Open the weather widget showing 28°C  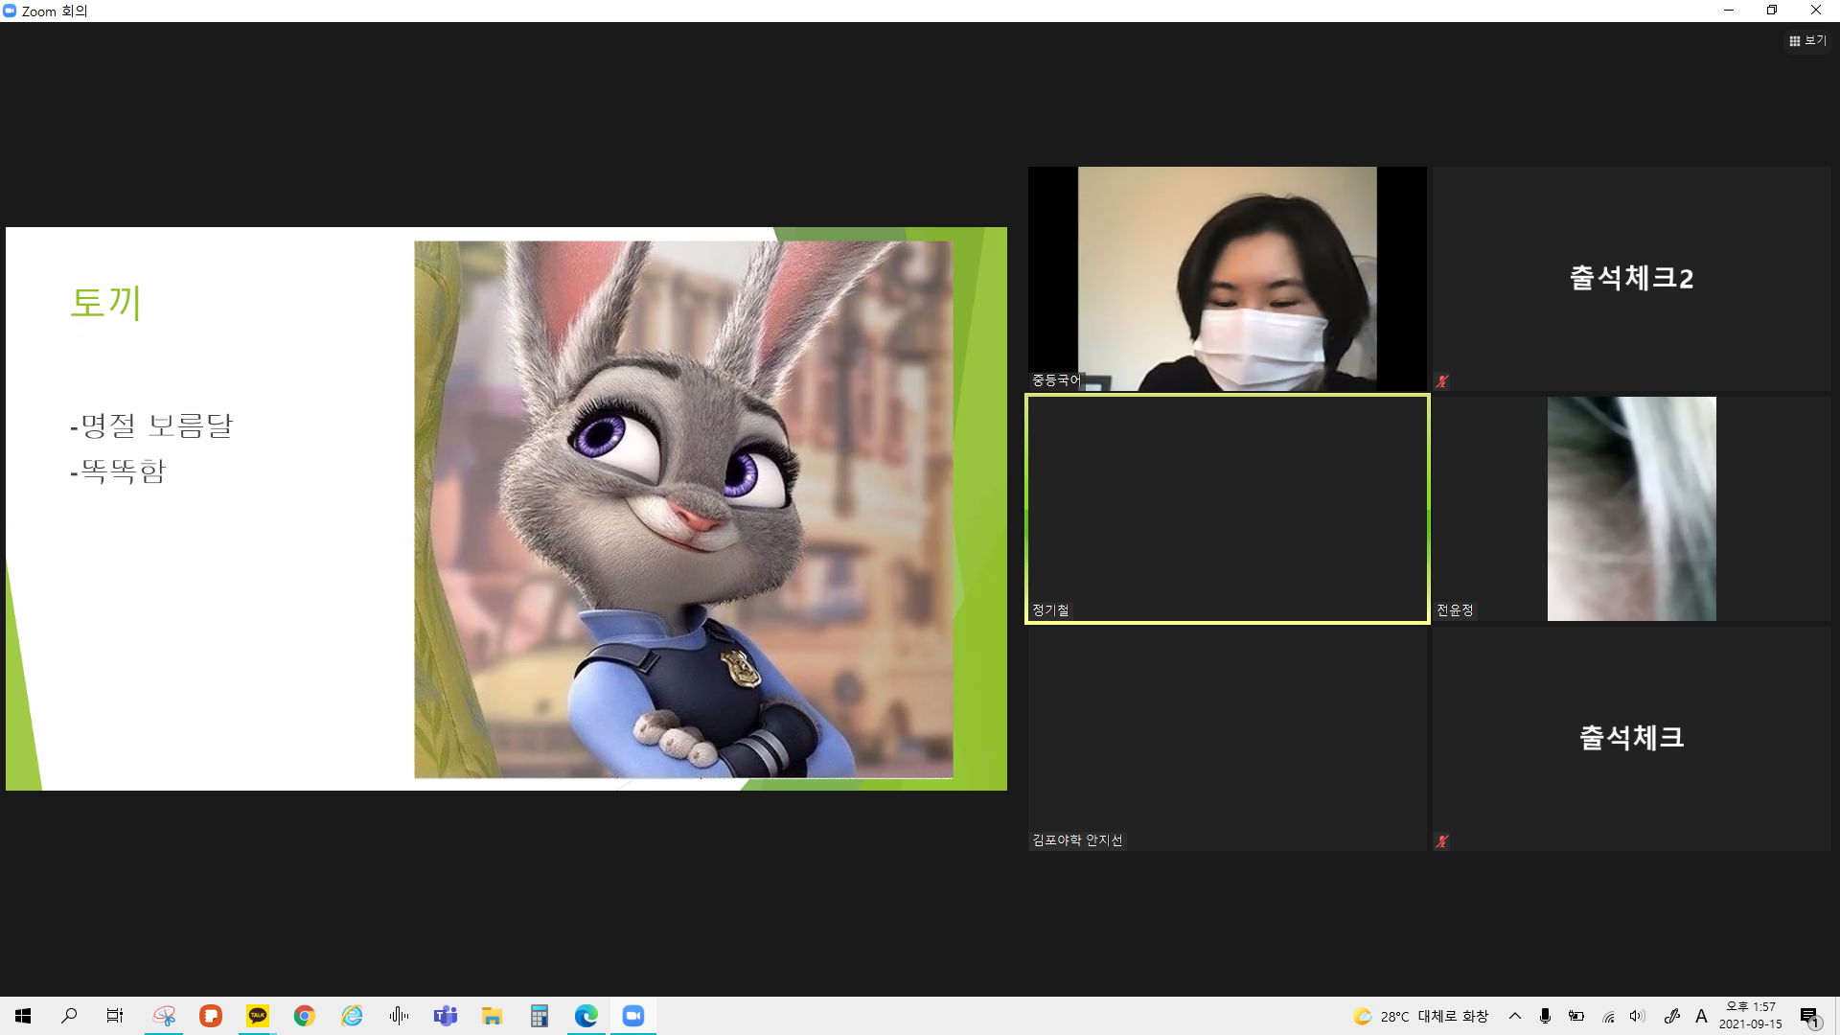1420,1016
